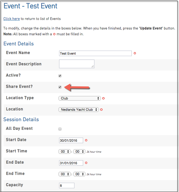This screenshot has width=179, height=192.
Task: Click the required marker next to Location dropdown
Action: (102, 110)
